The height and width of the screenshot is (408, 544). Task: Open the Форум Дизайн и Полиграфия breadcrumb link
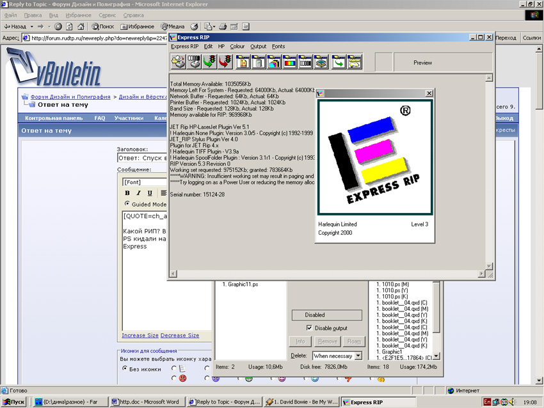70,97
